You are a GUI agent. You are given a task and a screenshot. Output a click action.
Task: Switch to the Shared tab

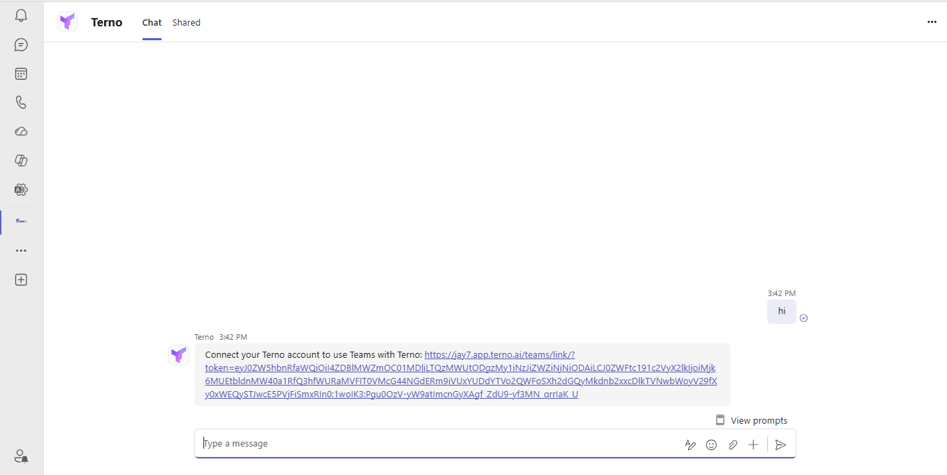186,22
